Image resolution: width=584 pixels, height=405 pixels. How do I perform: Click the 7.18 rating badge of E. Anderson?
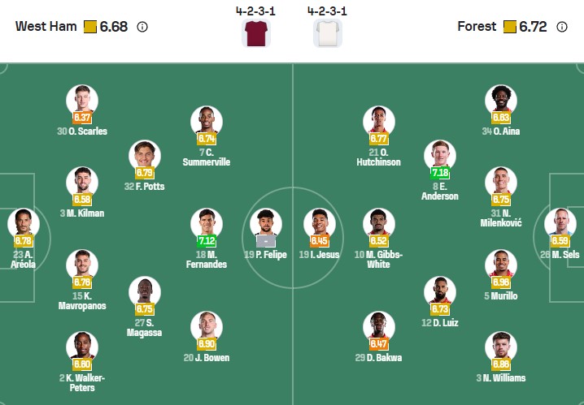[x=440, y=173]
